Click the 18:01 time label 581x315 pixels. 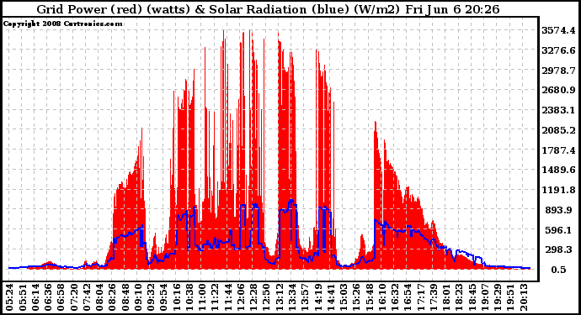[446, 297]
